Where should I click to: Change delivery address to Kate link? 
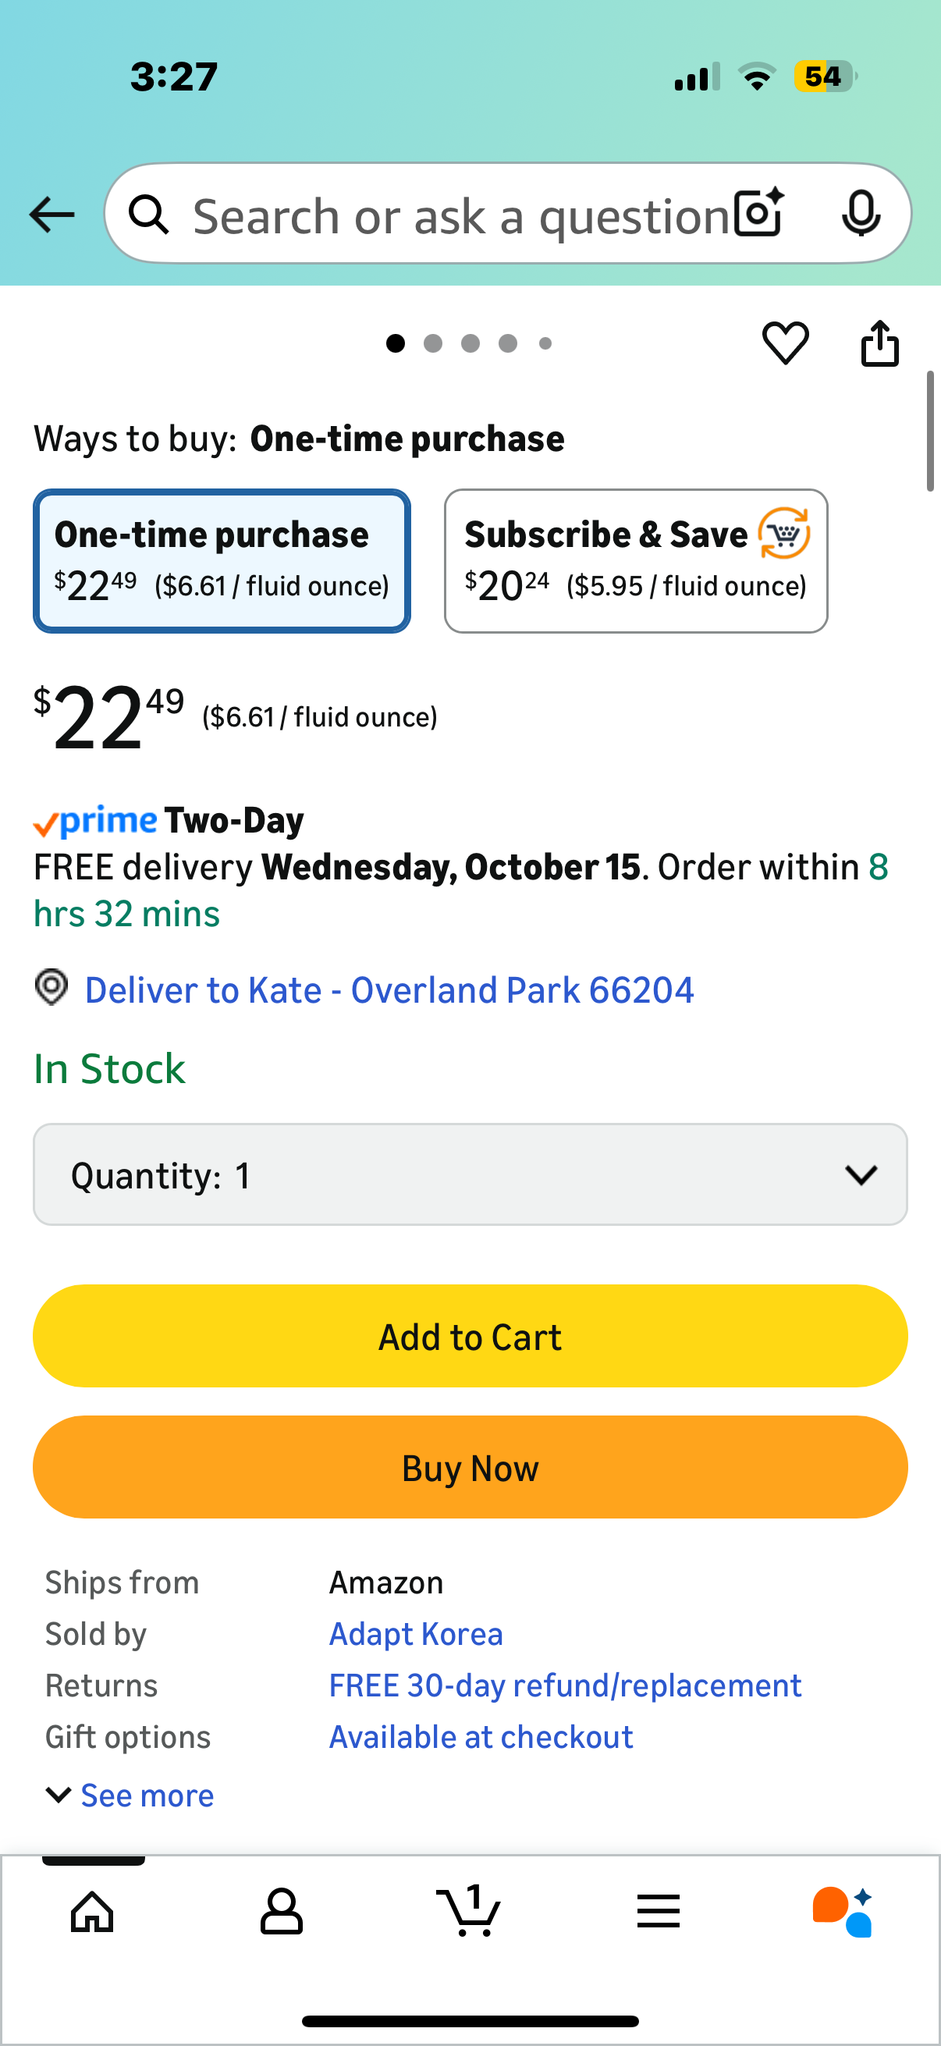click(x=389, y=989)
